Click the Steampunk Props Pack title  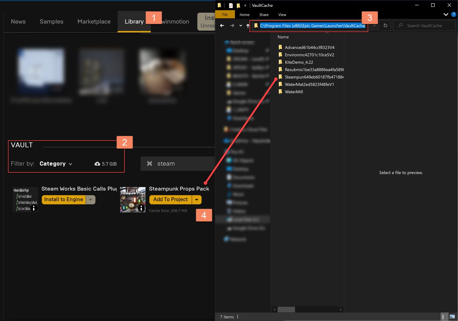pyautogui.click(x=179, y=189)
